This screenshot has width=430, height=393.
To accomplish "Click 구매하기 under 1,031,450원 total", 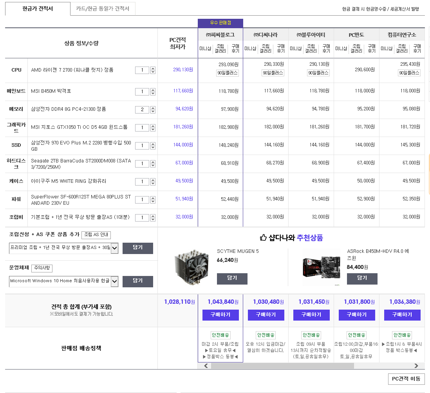I will pyautogui.click(x=311, y=315).
